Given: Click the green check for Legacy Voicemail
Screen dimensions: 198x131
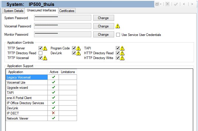Looking at the screenshot, I should pos(54,77).
